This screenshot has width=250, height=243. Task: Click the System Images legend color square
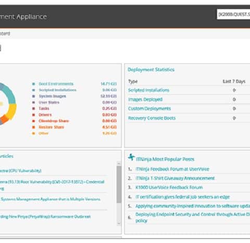(33, 96)
